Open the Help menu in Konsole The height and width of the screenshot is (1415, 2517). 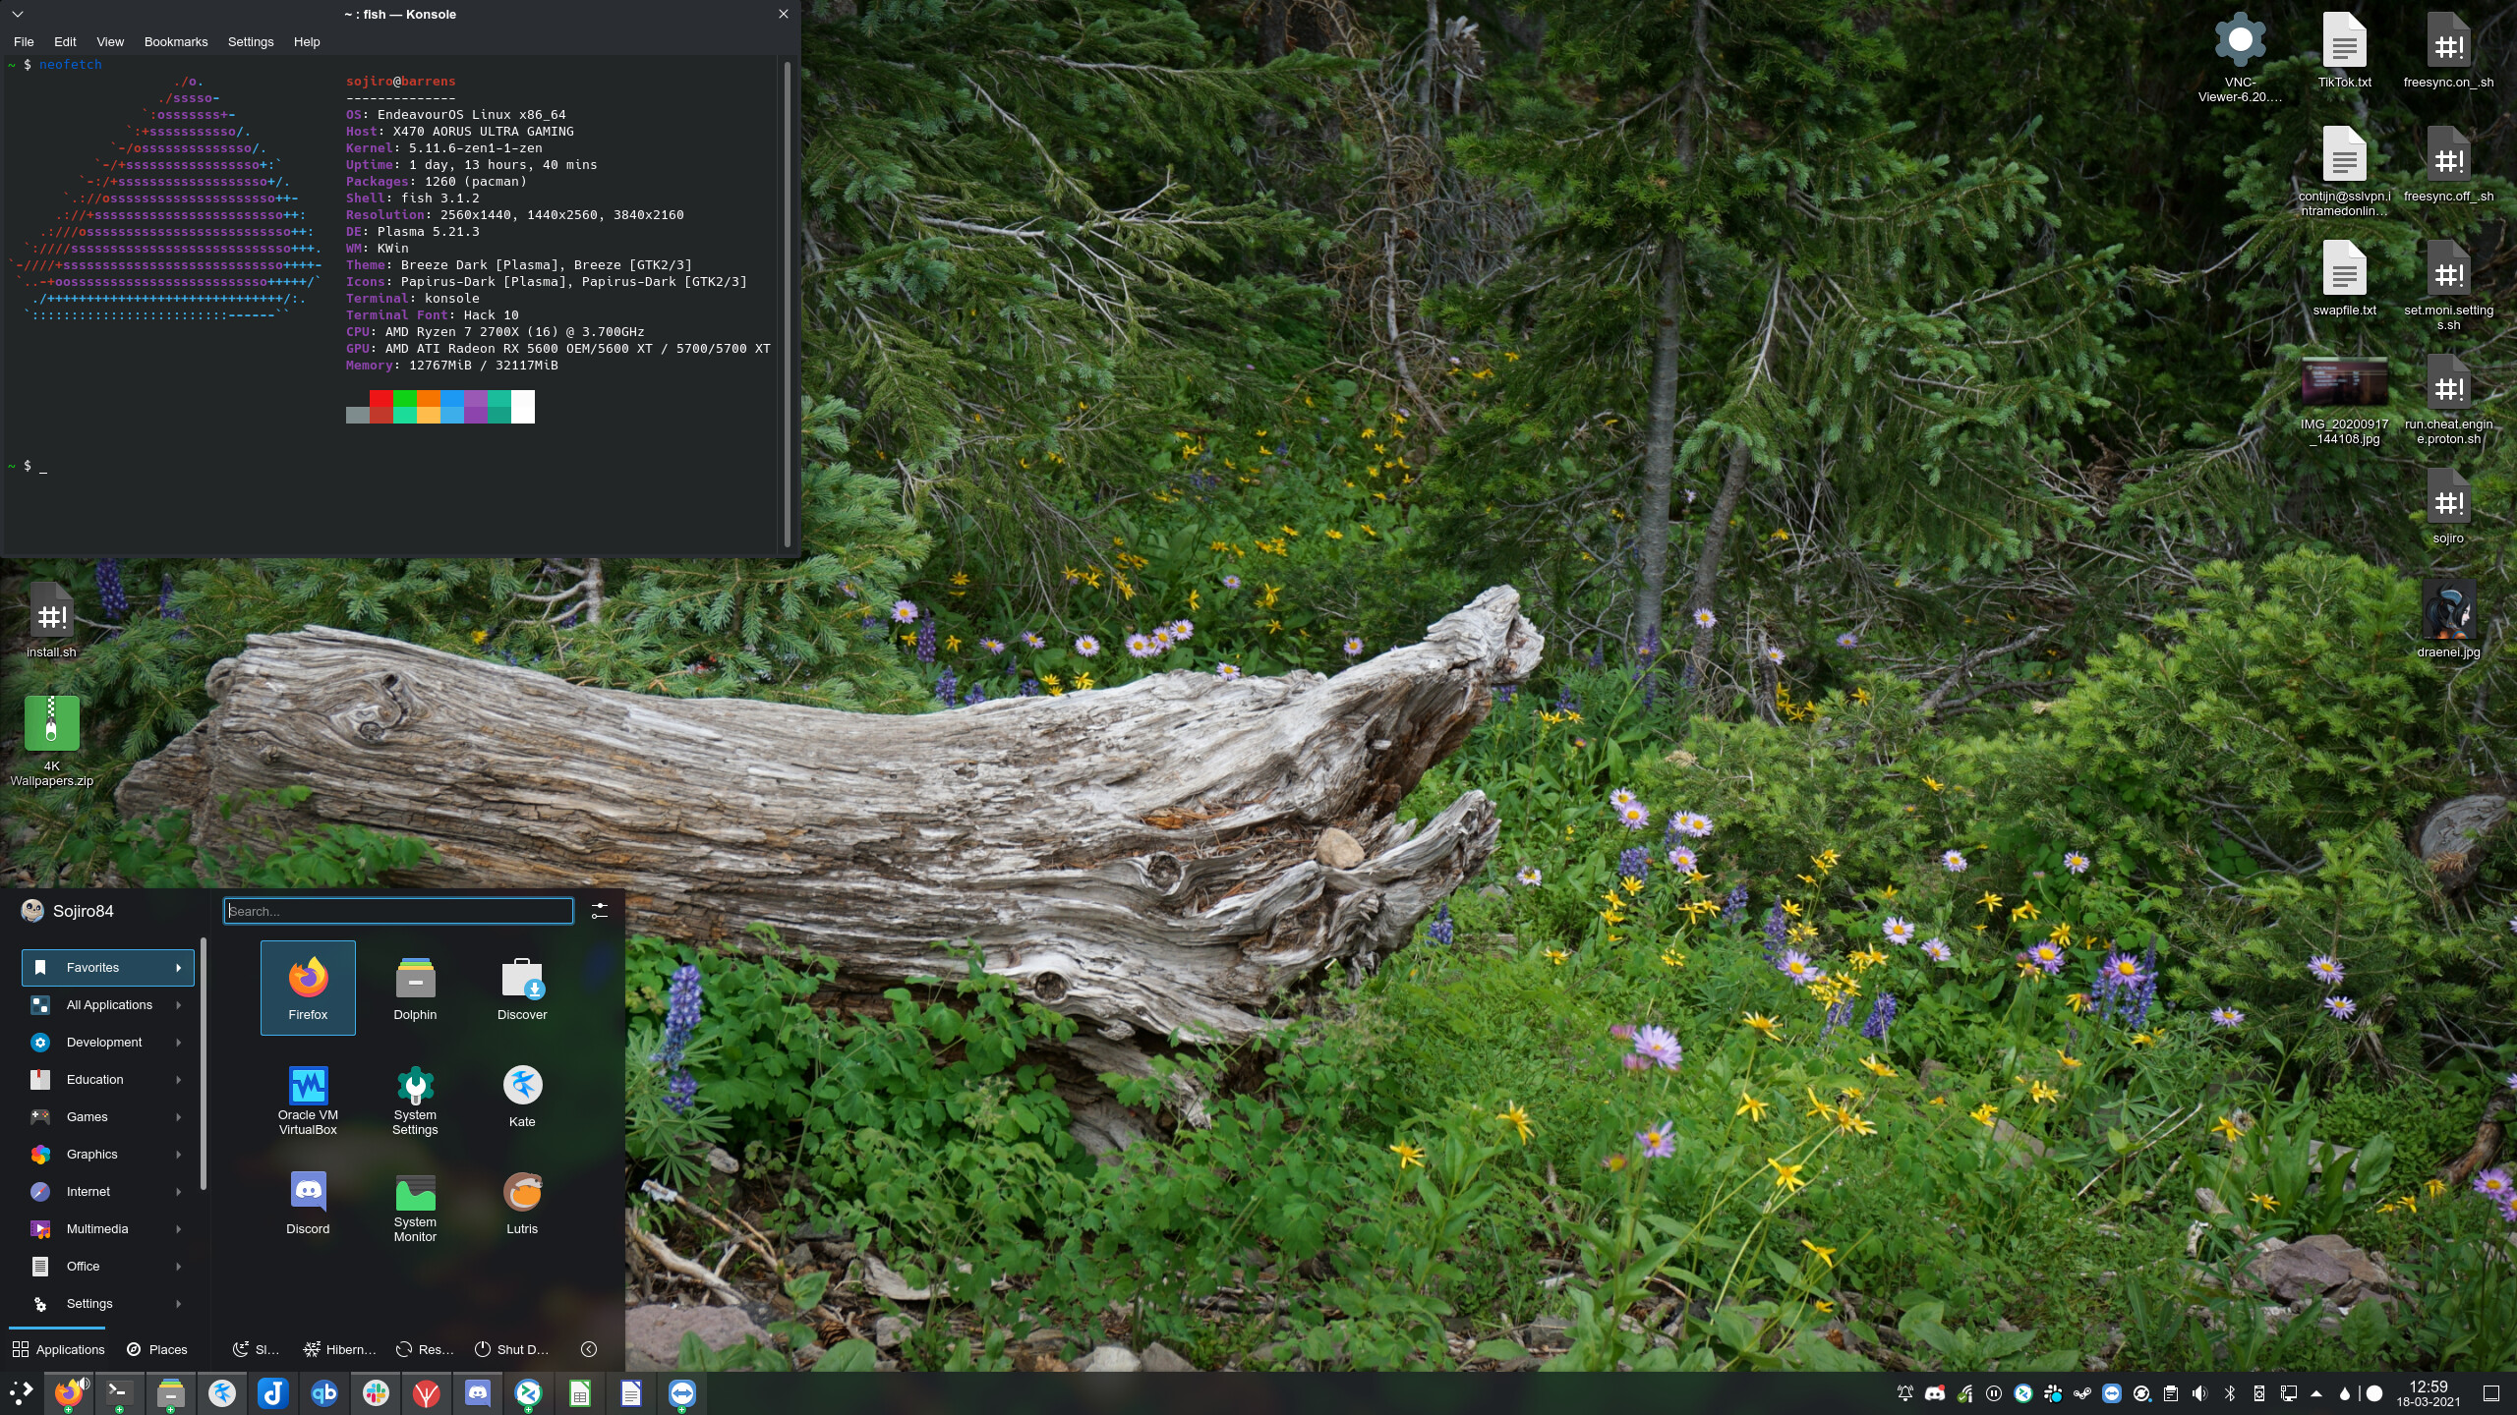pyautogui.click(x=307, y=42)
